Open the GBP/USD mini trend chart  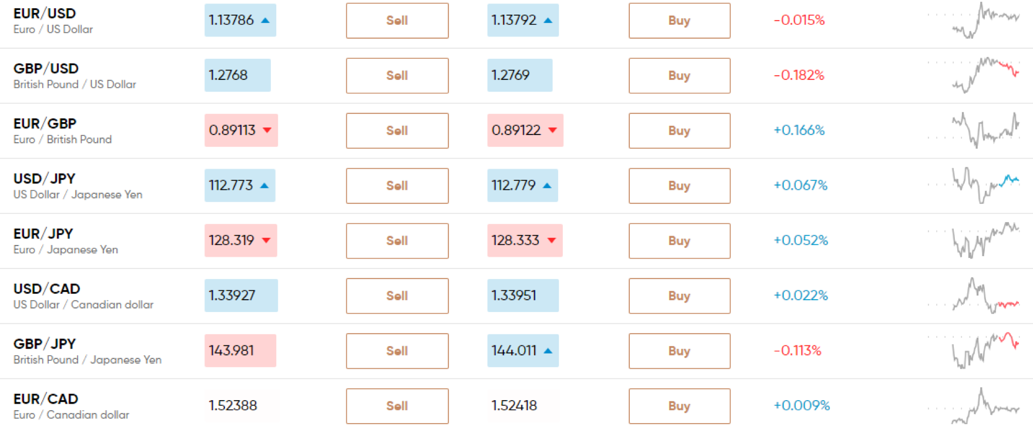pyautogui.click(x=973, y=75)
